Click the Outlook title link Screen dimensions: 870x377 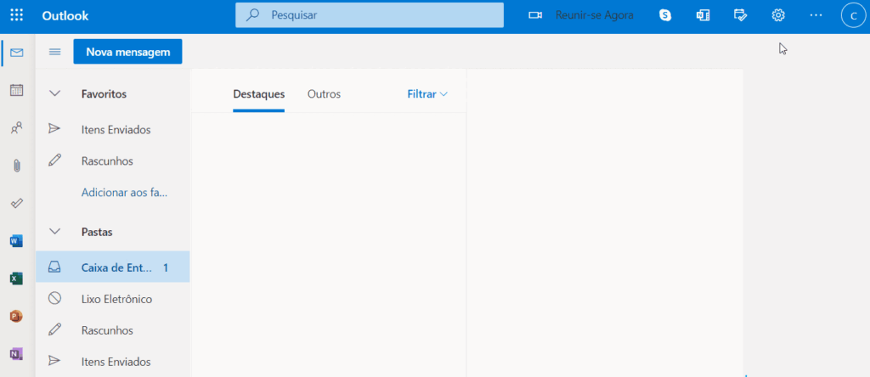(x=65, y=15)
